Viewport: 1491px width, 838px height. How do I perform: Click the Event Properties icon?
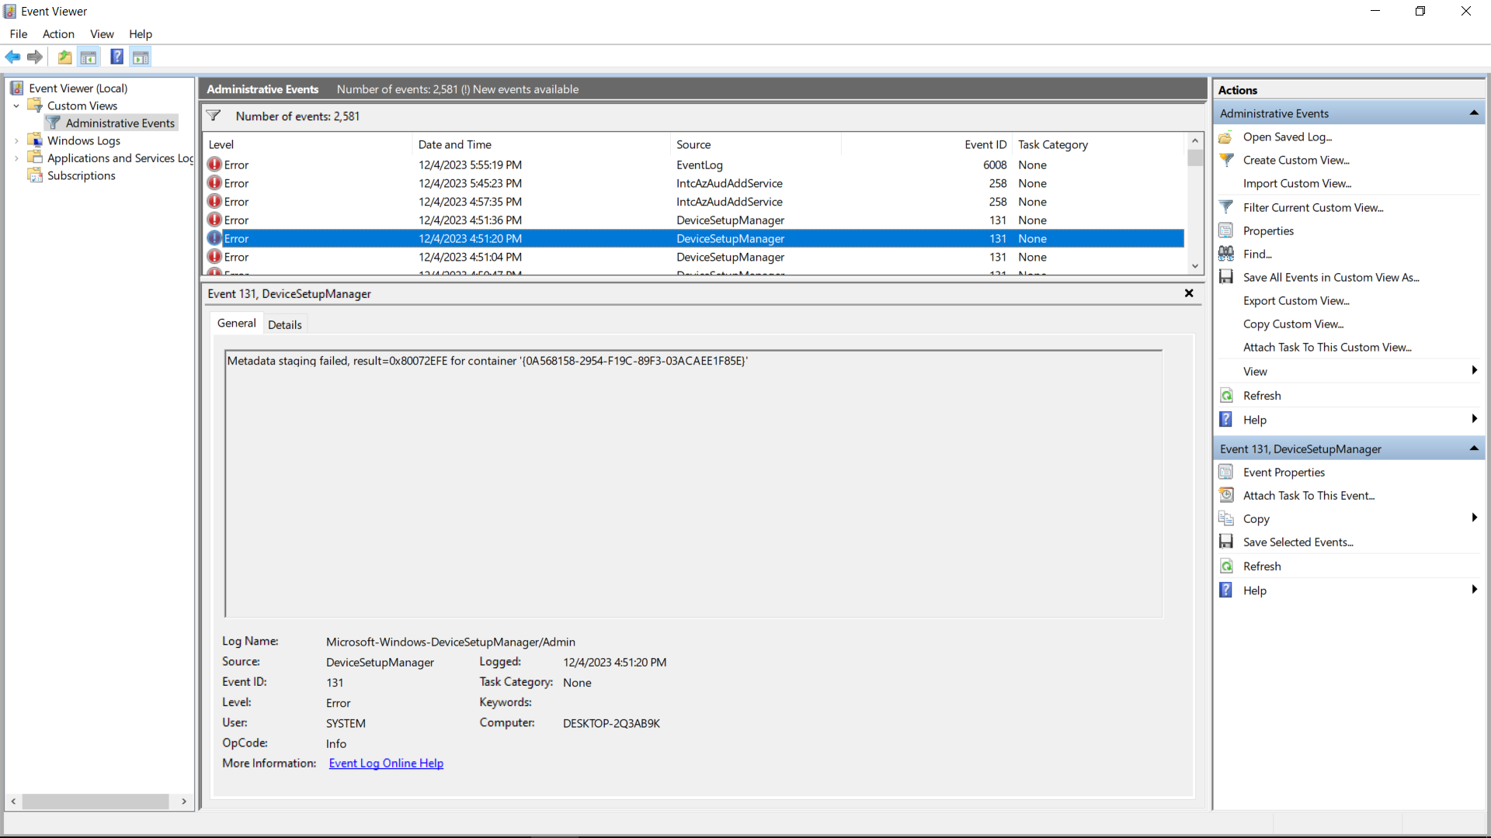(1226, 472)
